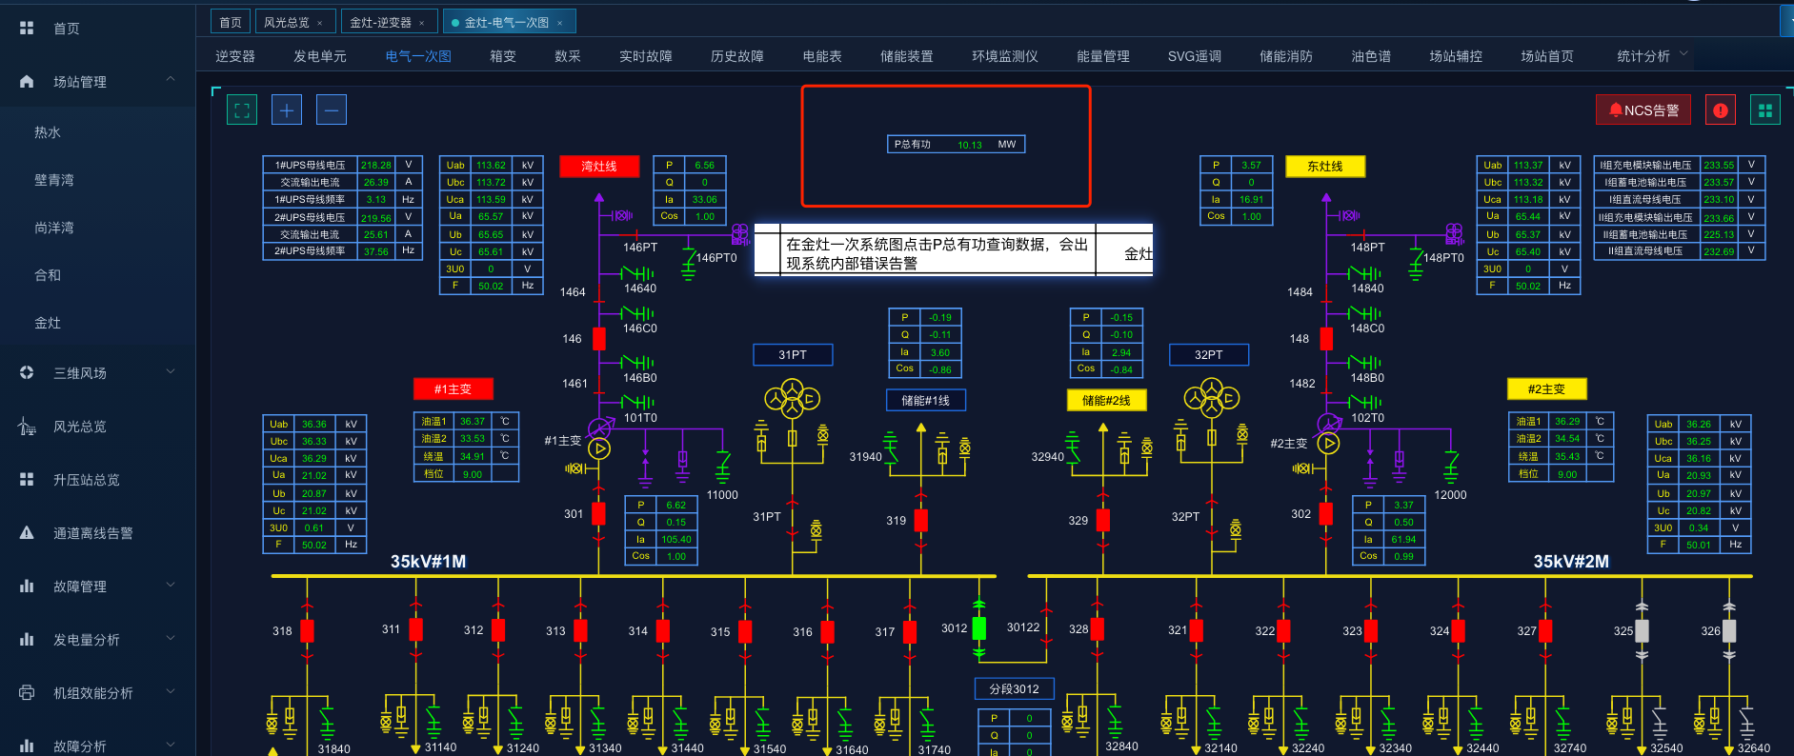Viewport: 1794px width, 756px height.
Task: Toggle the grey breaker switch 325
Action: click(1642, 630)
